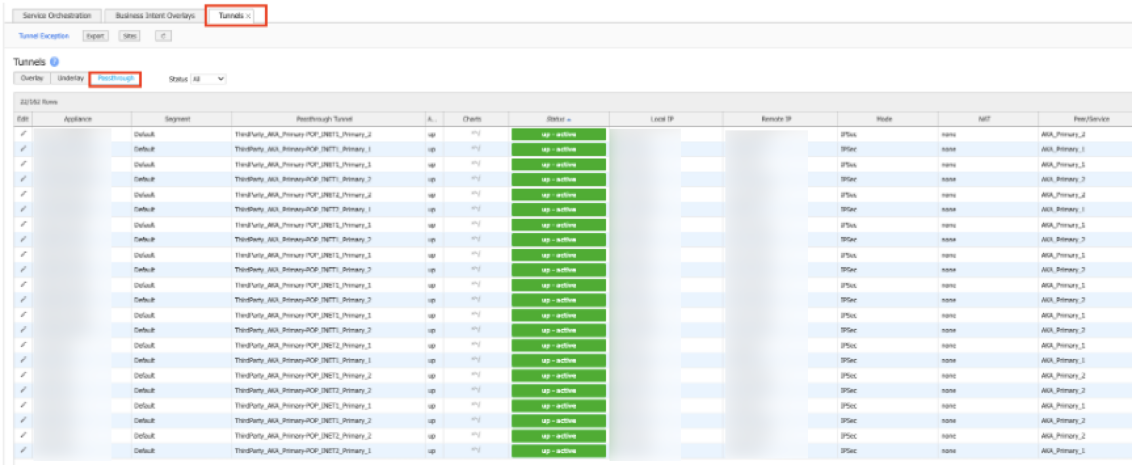Sort by the Passthrough Tunnel column header
Viewport: 1132px width, 465px height.
[324, 119]
